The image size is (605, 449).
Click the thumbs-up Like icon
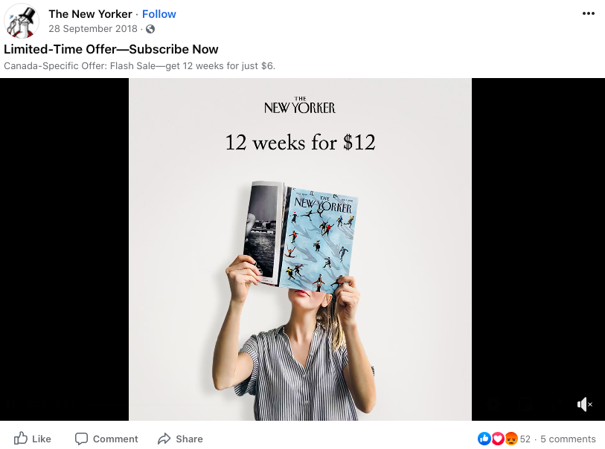click(21, 439)
